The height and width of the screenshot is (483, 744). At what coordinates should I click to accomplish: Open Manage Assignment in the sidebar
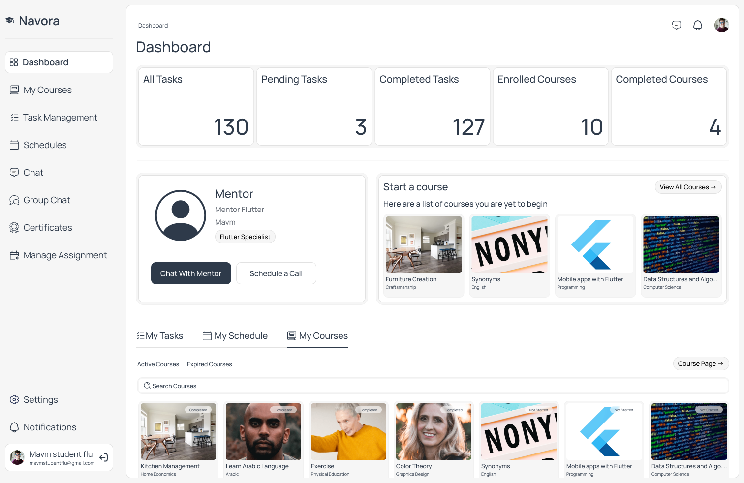click(x=59, y=255)
